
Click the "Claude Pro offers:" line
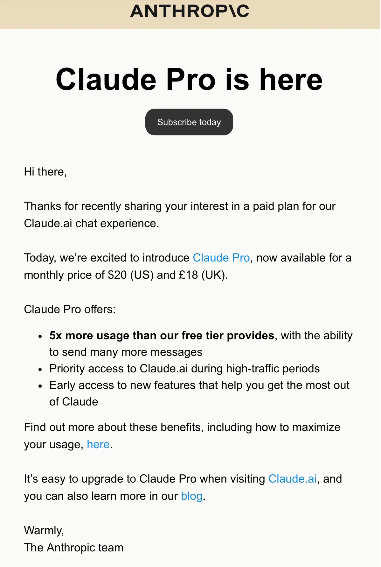coord(70,309)
